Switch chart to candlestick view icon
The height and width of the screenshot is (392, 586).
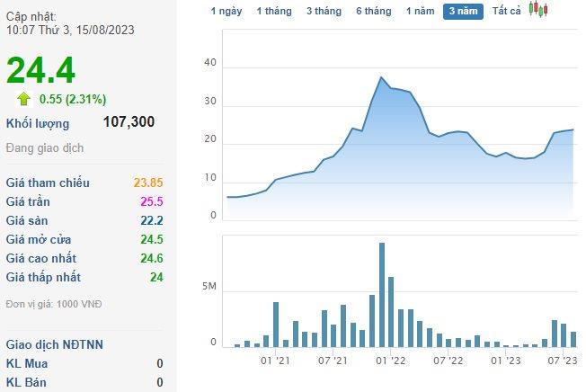[538, 10]
